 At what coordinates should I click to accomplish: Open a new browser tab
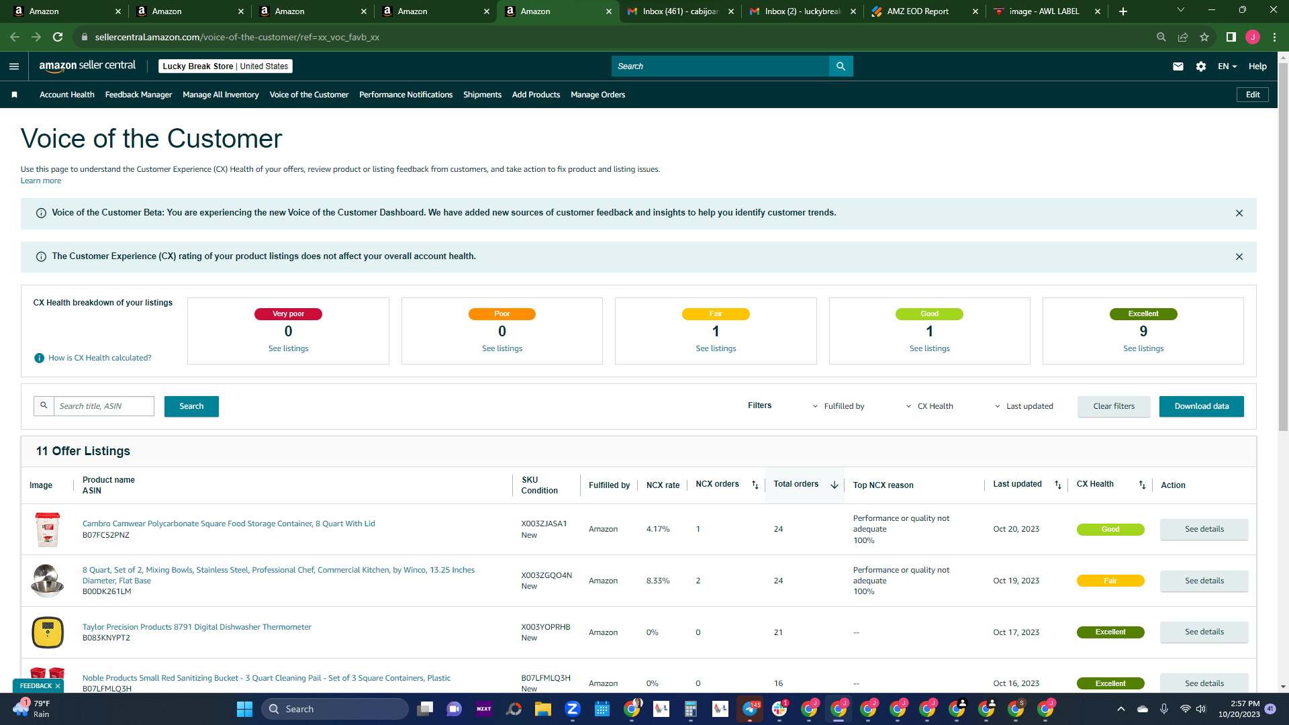pos(1123,11)
